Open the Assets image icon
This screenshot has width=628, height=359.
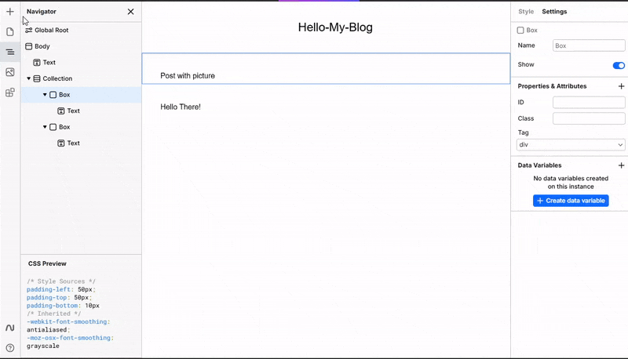point(10,72)
